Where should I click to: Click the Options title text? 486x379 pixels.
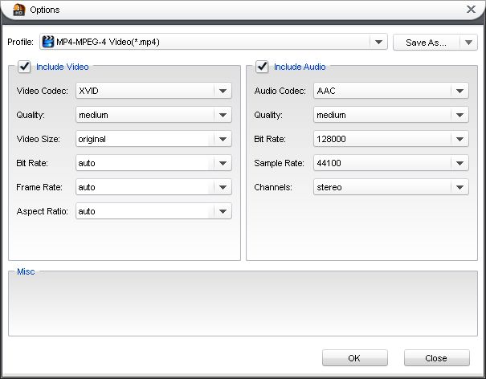[x=45, y=10]
